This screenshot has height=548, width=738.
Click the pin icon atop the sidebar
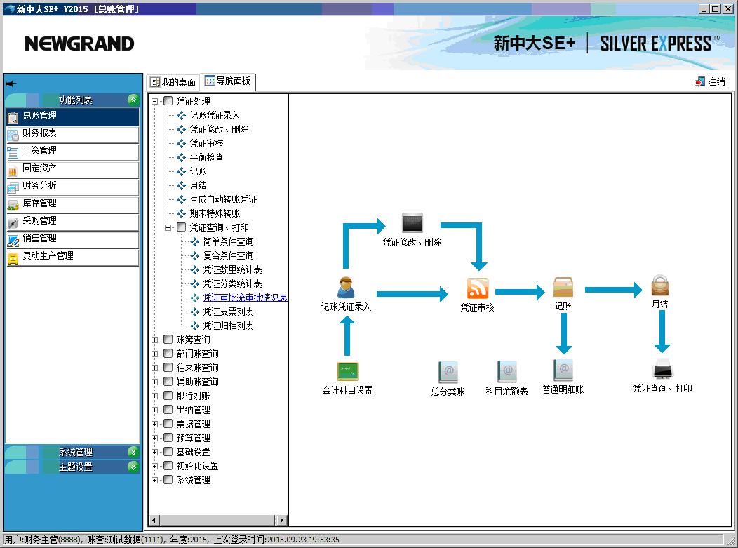tap(11, 83)
